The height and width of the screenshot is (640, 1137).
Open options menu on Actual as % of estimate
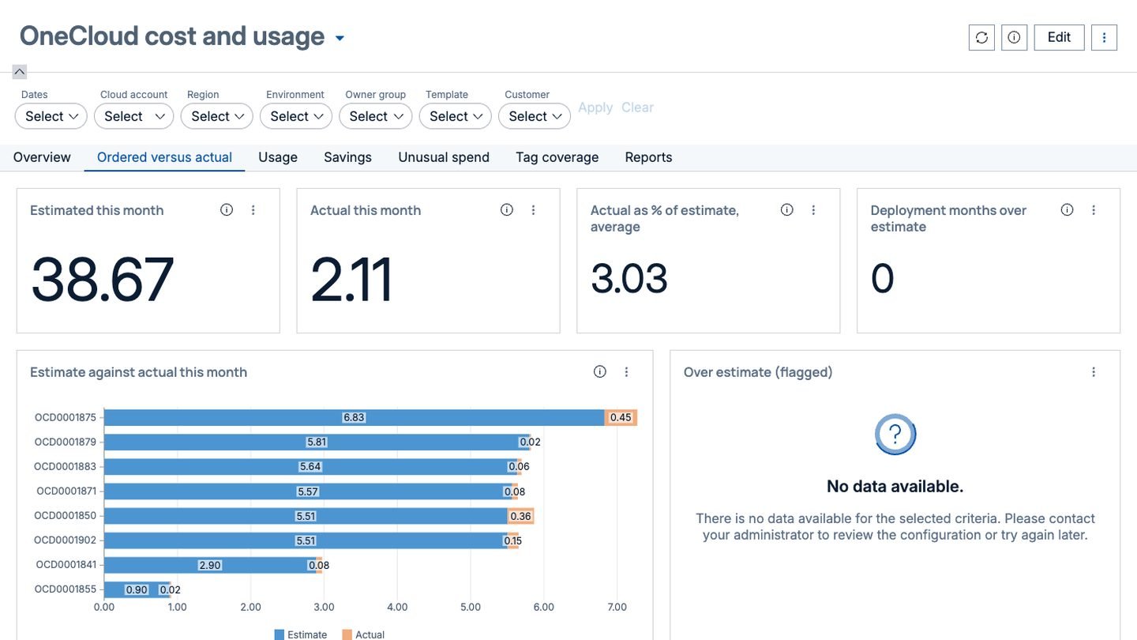tap(814, 210)
